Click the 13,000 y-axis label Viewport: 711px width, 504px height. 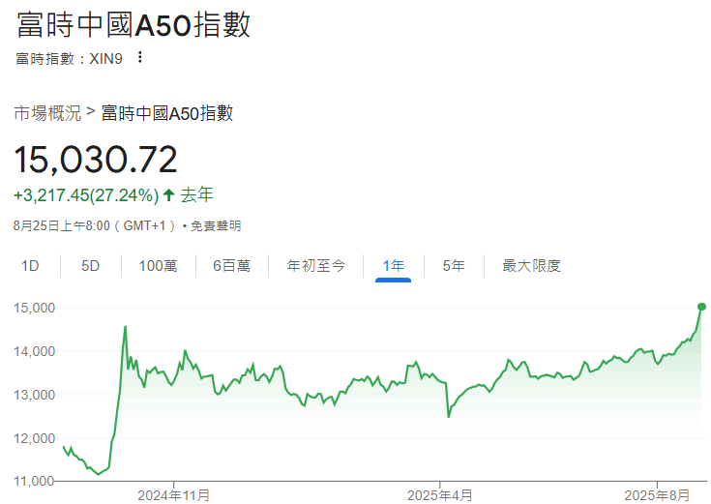(x=34, y=395)
